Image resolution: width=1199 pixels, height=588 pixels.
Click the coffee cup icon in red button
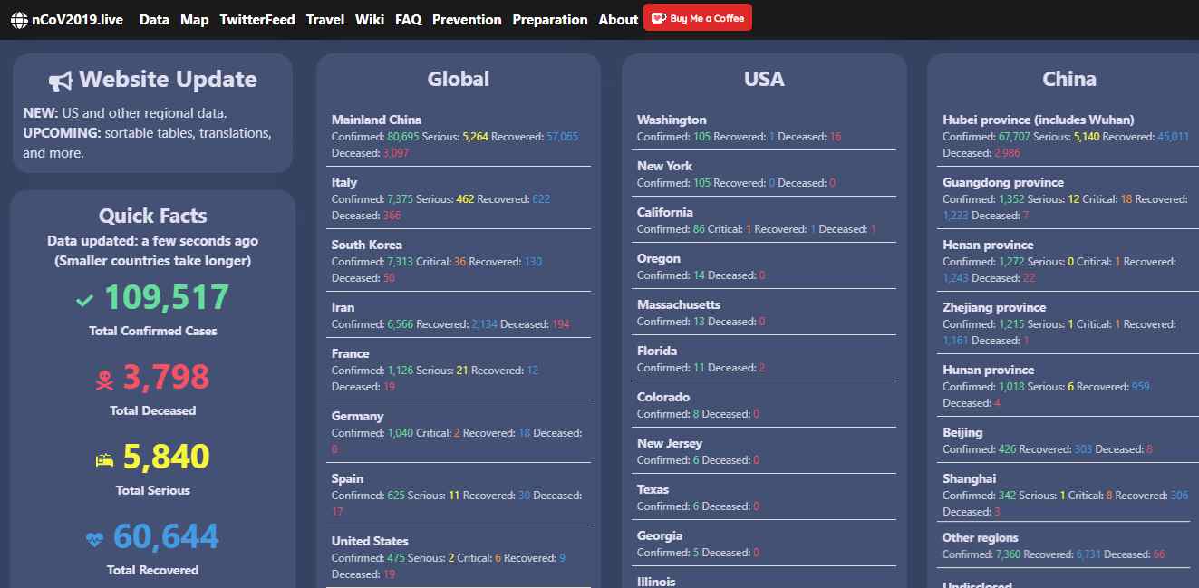(x=658, y=18)
